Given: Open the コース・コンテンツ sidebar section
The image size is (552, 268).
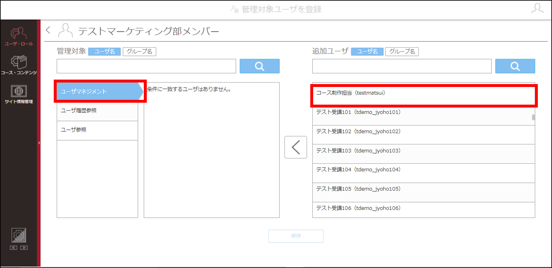Looking at the screenshot, I should 19,65.
